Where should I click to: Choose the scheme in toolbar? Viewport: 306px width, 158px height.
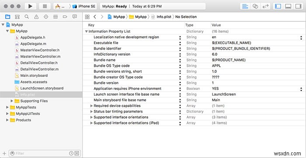click(x=60, y=6)
